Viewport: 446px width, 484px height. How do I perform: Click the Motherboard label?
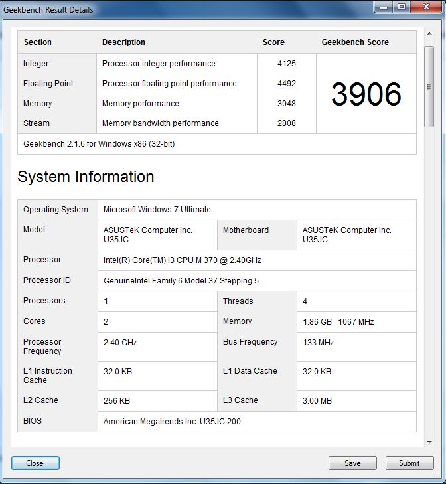pos(246,230)
